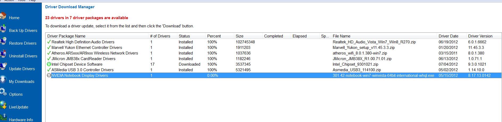Click driver version 1.0.71.1
The image size is (502, 122).
click(475, 59)
